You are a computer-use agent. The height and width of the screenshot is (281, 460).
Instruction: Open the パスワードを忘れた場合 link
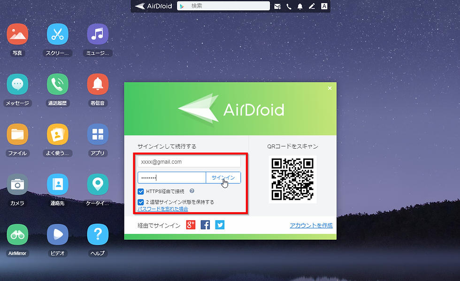click(x=163, y=209)
